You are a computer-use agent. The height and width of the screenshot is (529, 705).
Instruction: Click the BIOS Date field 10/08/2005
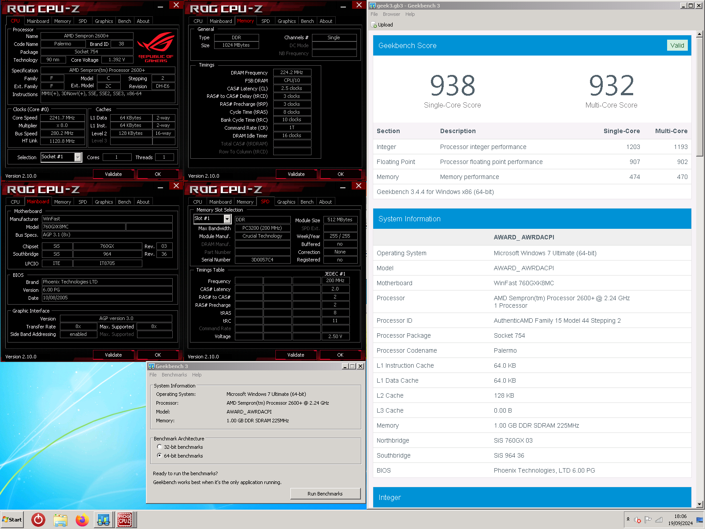click(107, 298)
